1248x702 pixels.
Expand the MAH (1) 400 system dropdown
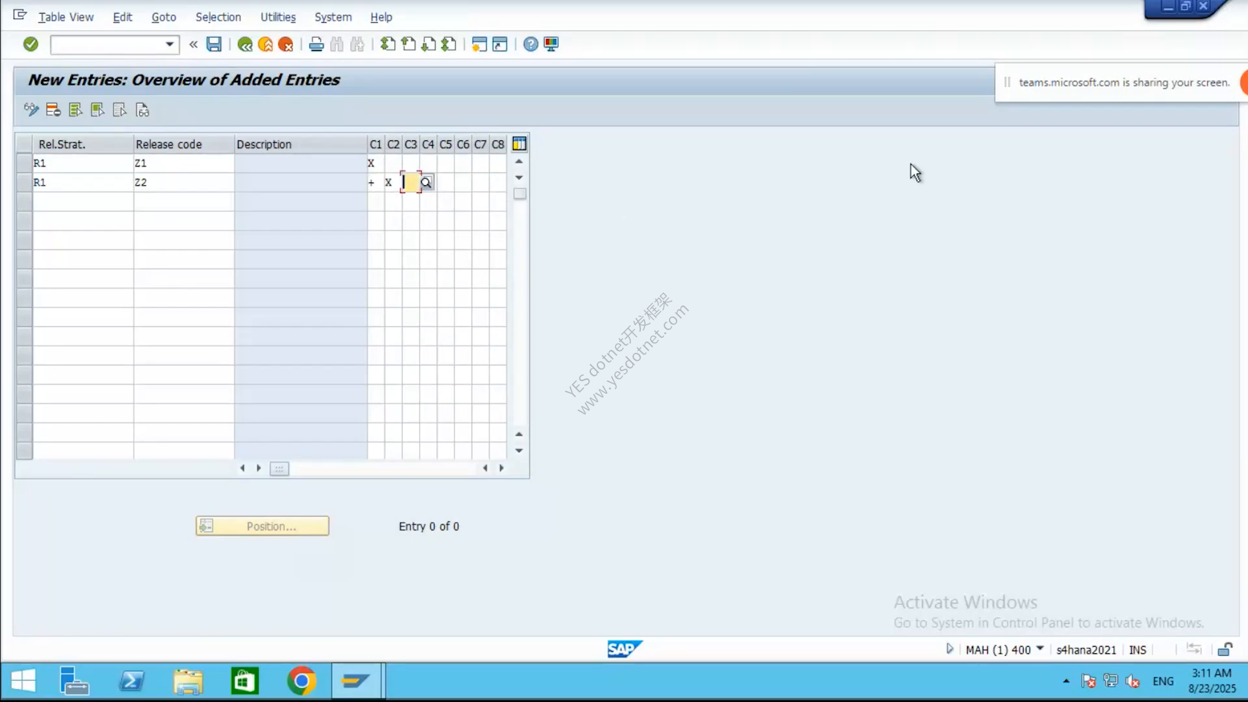[1040, 649]
